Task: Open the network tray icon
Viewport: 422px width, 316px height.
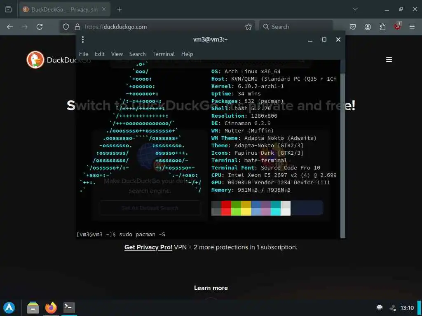Action: click(393, 308)
